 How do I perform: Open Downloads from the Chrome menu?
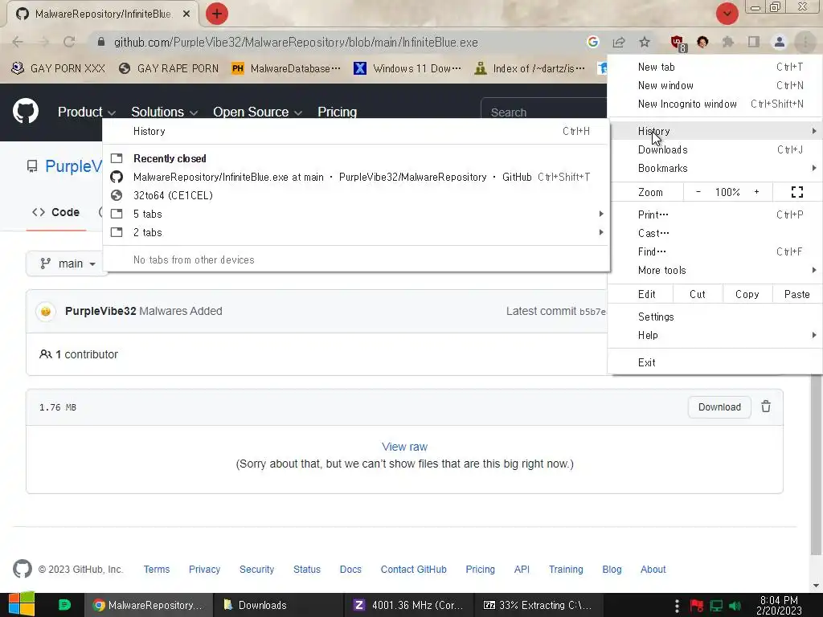[714, 149]
